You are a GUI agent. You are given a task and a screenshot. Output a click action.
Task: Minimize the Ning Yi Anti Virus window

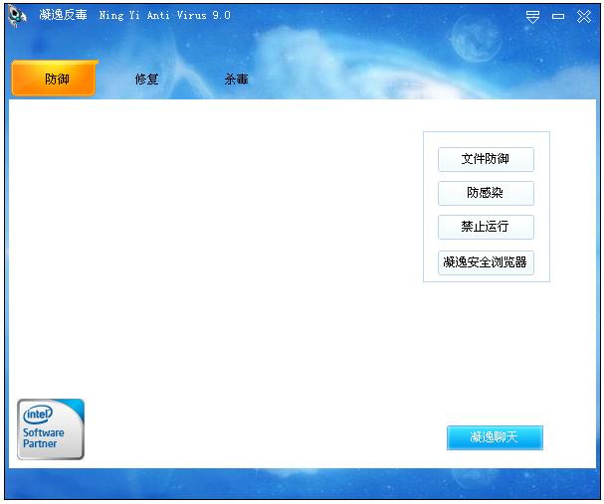(x=558, y=17)
